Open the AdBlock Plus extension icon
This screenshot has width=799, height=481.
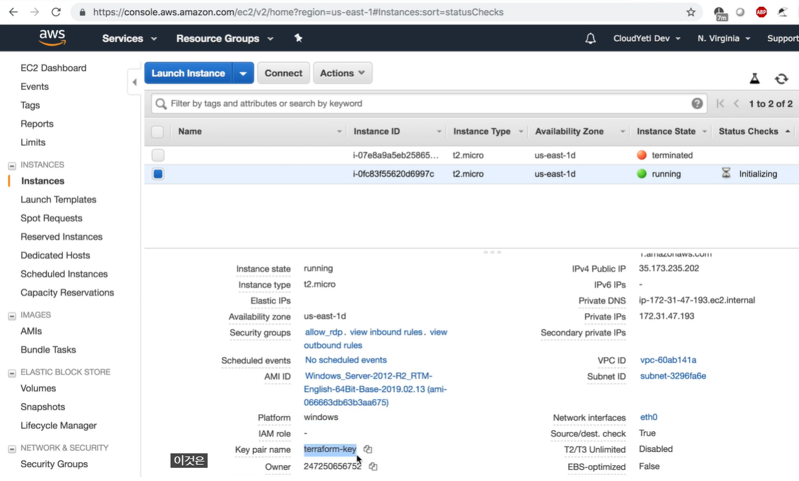click(x=761, y=12)
